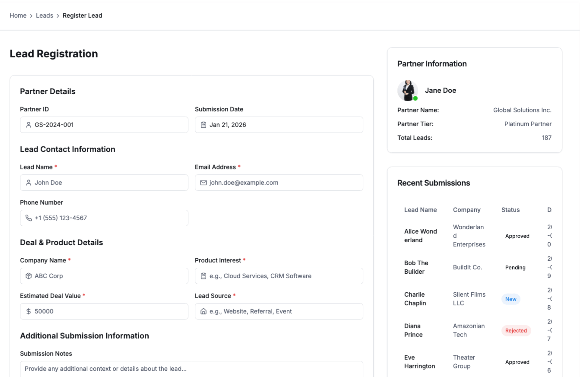This screenshot has height=377, width=580.
Task: Go to the Leads breadcrumb link
Action: tap(44, 15)
